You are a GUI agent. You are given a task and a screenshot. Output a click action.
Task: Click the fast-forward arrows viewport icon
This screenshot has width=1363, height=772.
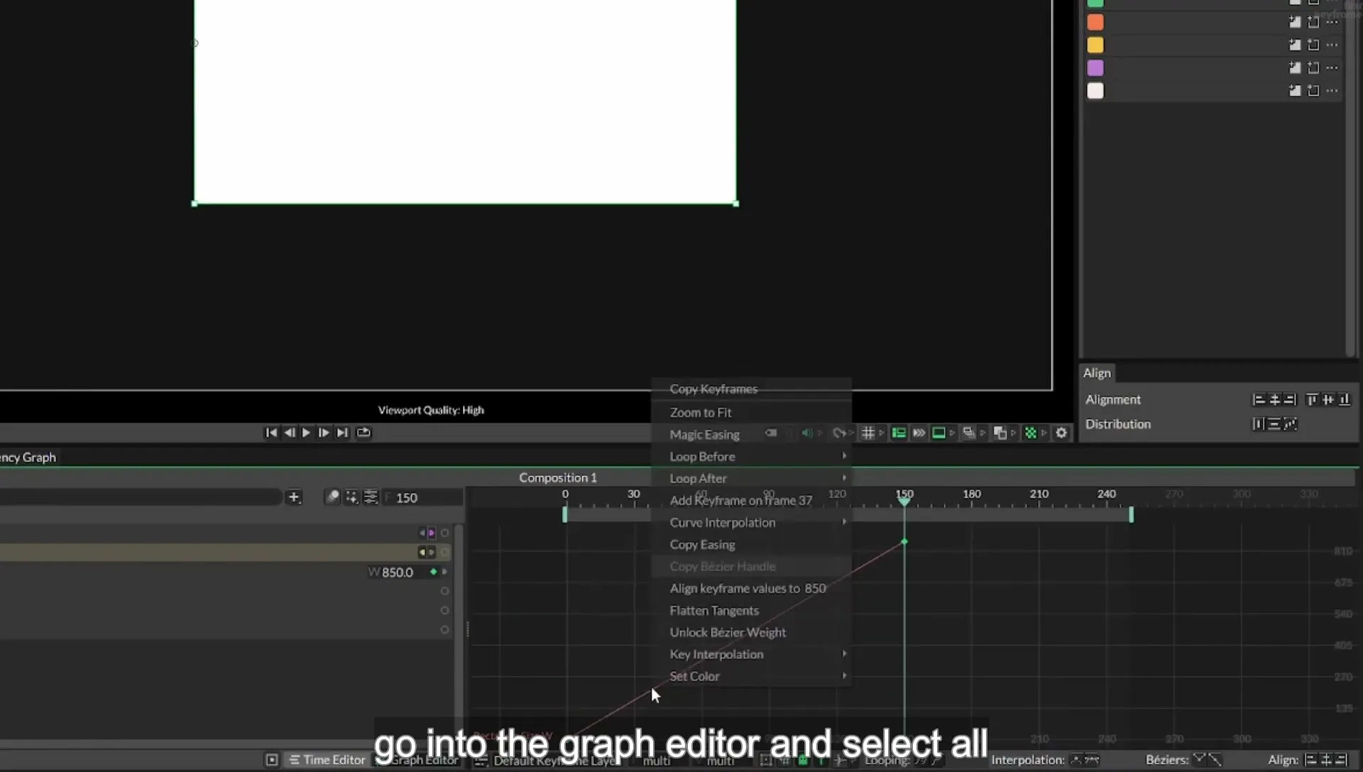[919, 433]
